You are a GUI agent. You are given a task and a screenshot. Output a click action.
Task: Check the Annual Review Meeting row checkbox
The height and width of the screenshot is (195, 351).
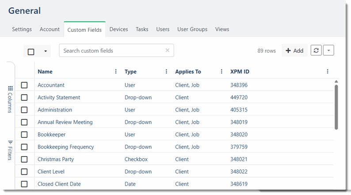24,122
